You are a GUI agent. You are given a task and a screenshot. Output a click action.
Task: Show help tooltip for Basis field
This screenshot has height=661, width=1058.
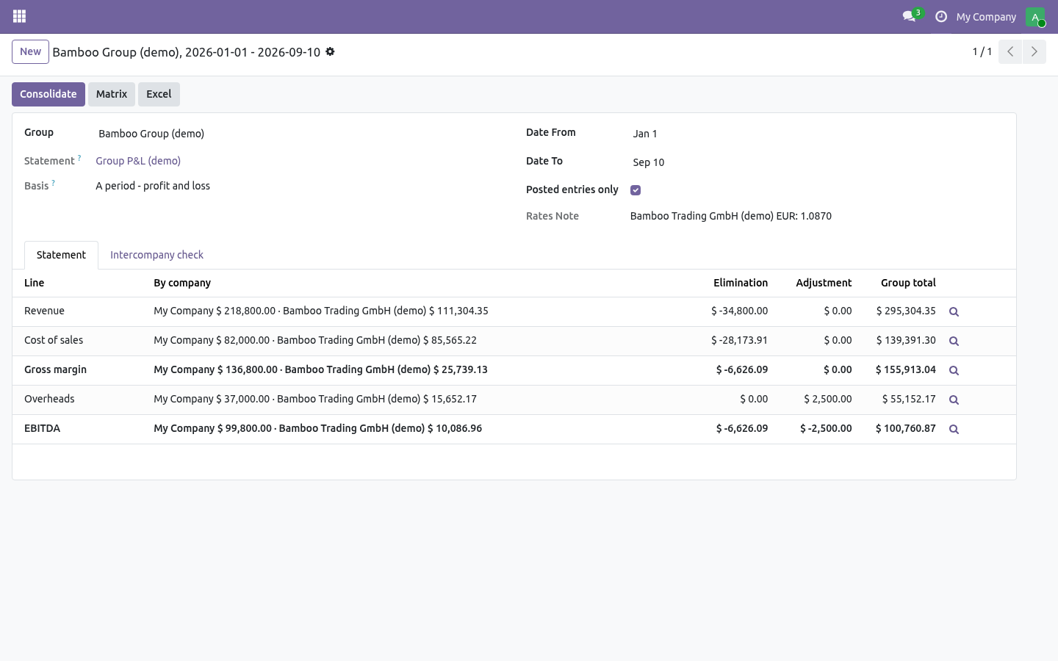click(53, 183)
